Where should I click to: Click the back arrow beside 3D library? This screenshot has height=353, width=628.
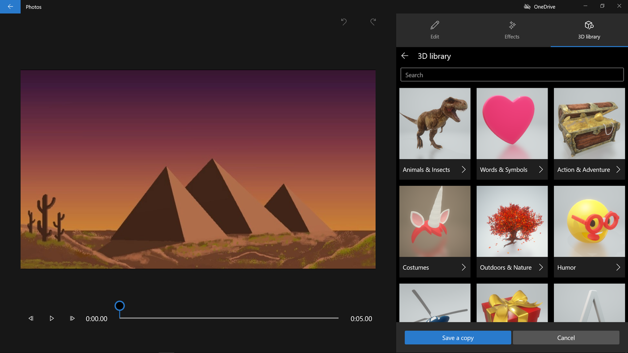click(x=405, y=56)
